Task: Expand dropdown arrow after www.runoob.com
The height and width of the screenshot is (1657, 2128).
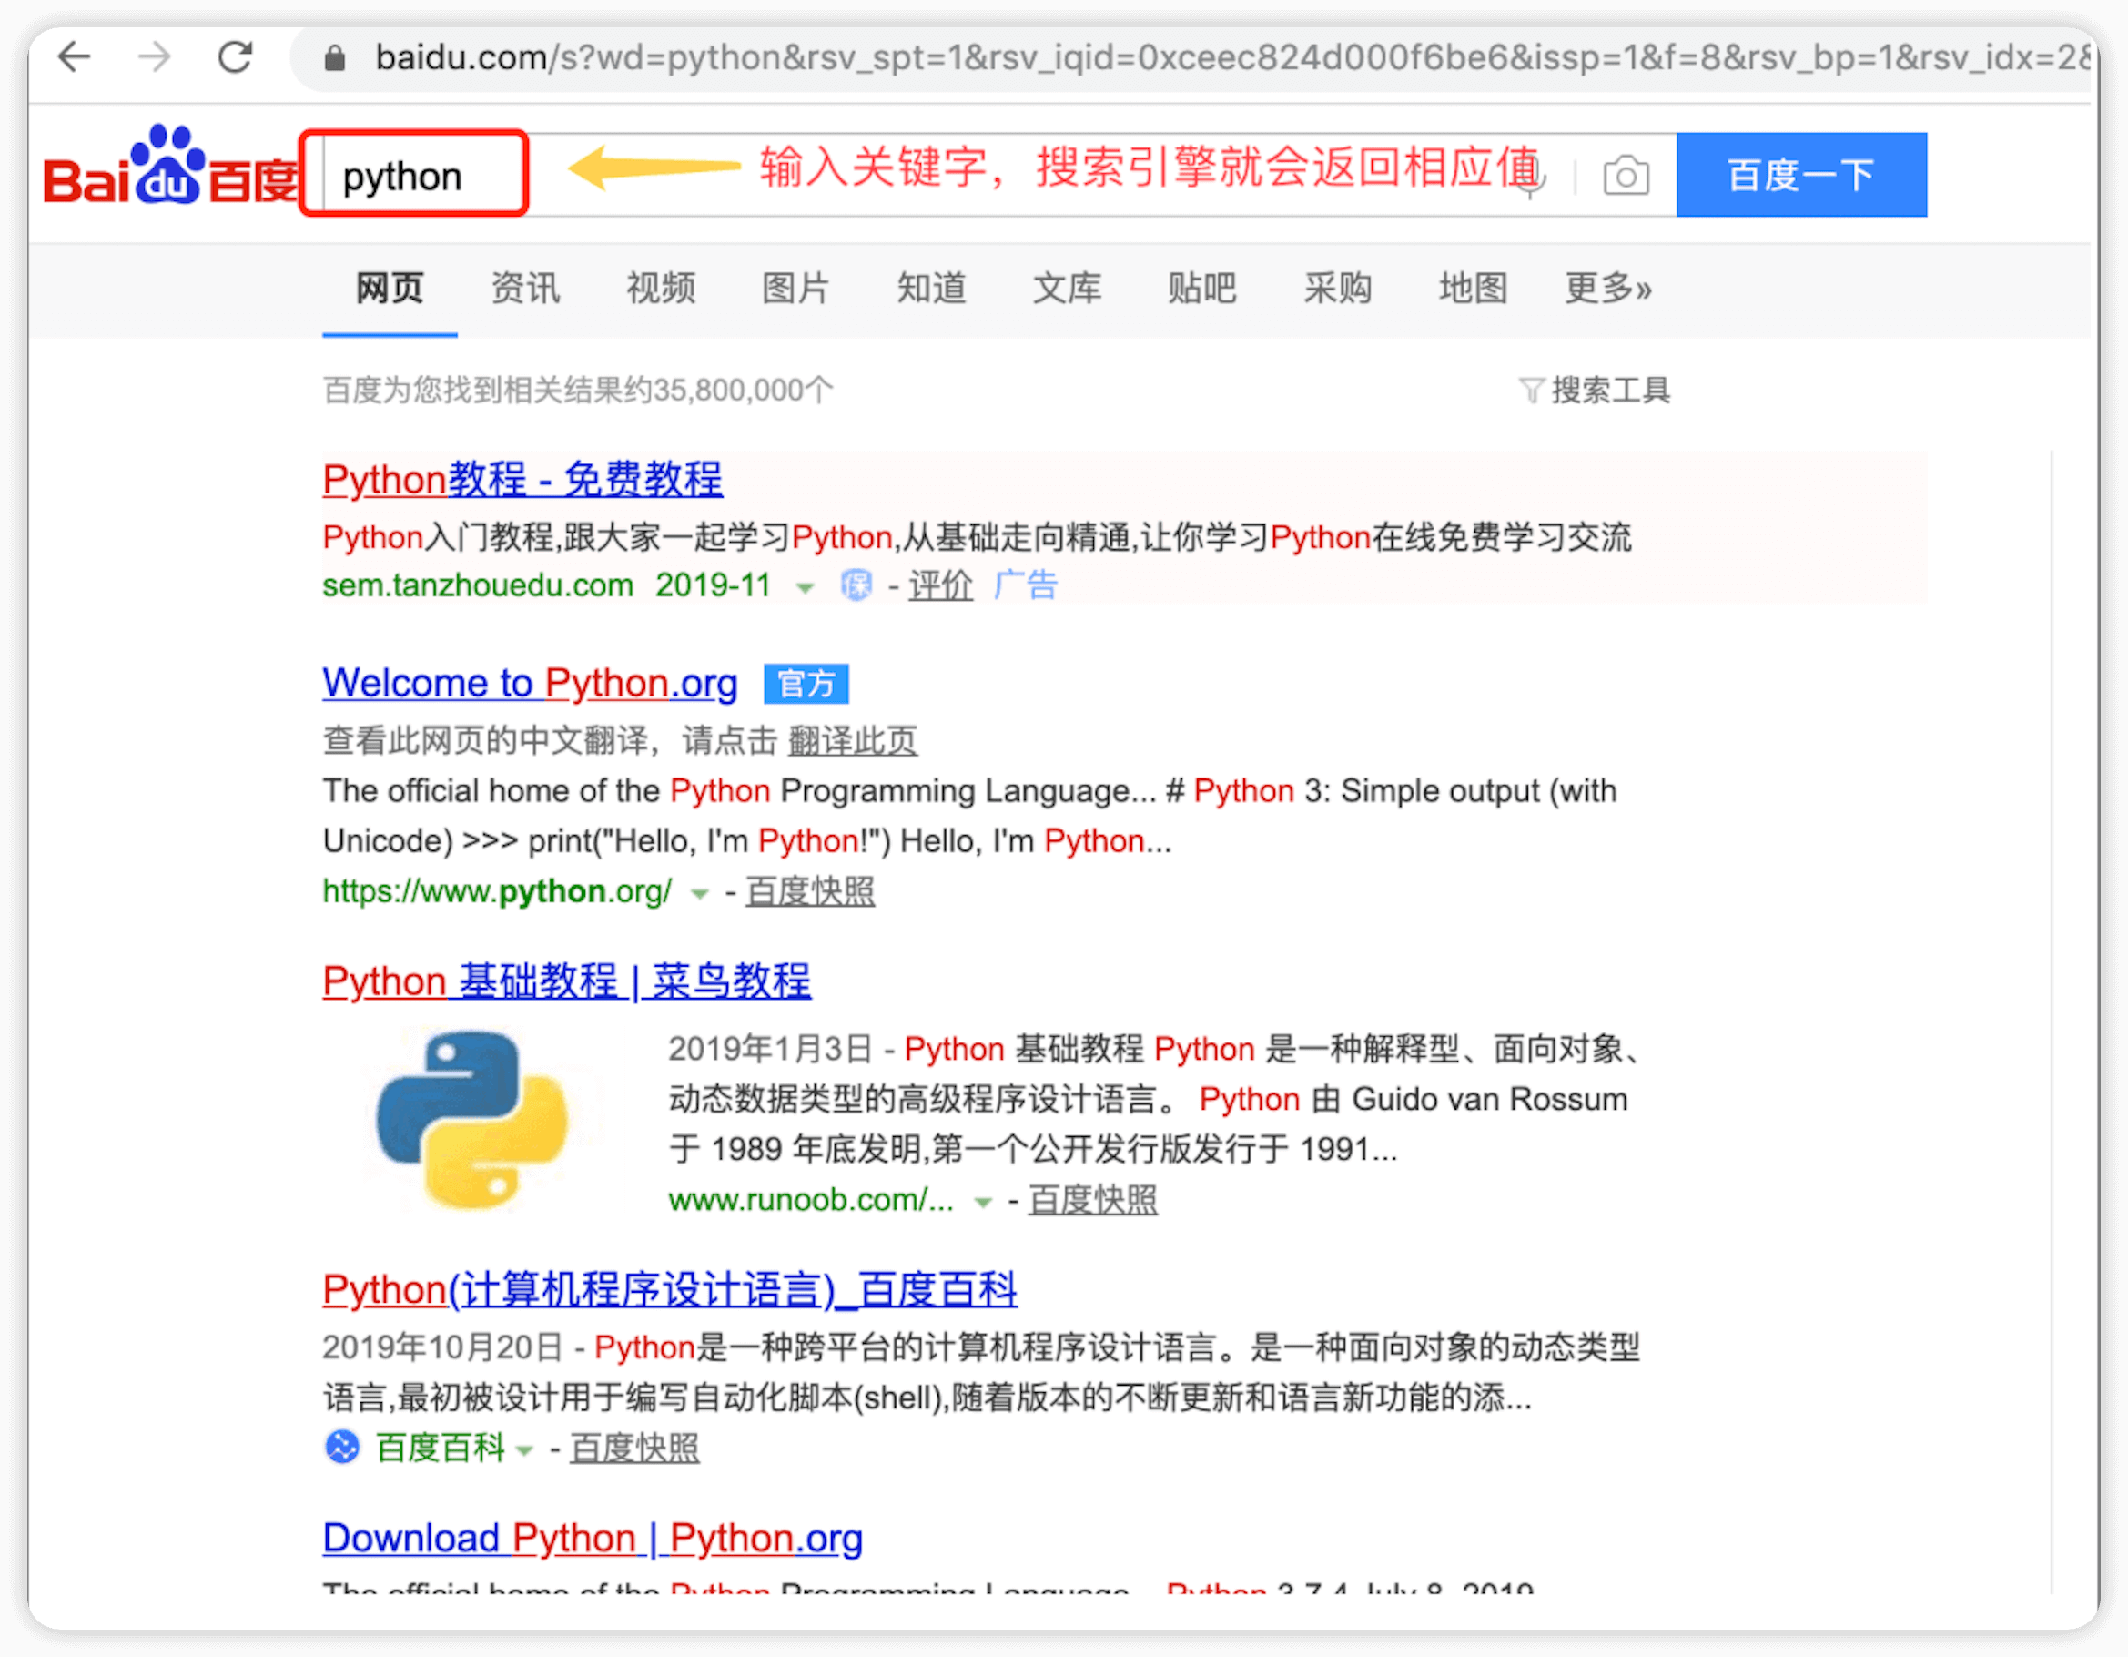Action: tap(983, 1203)
